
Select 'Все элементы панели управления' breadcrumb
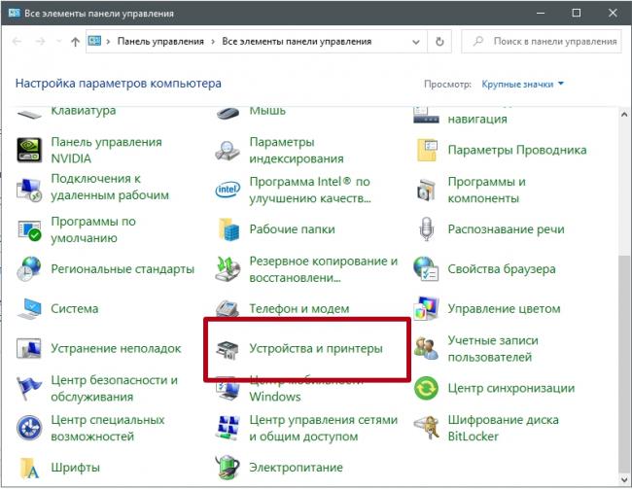point(297,42)
